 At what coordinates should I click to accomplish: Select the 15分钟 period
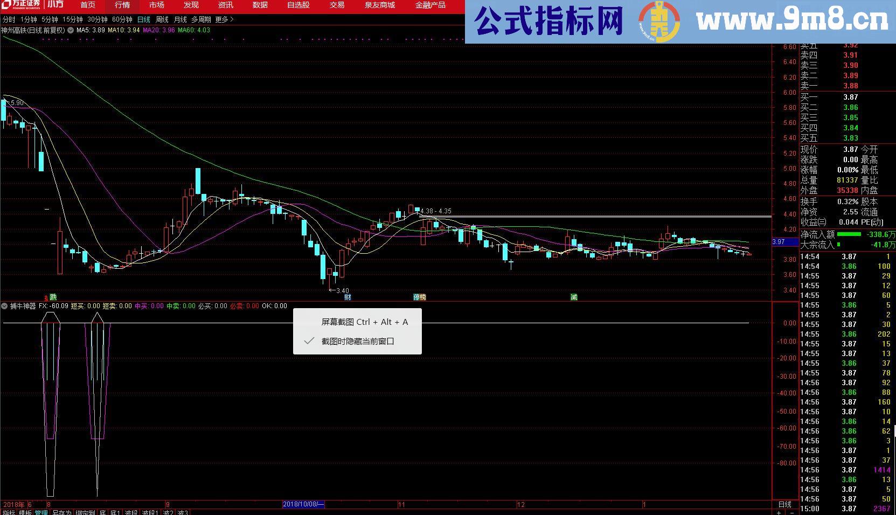coord(73,19)
